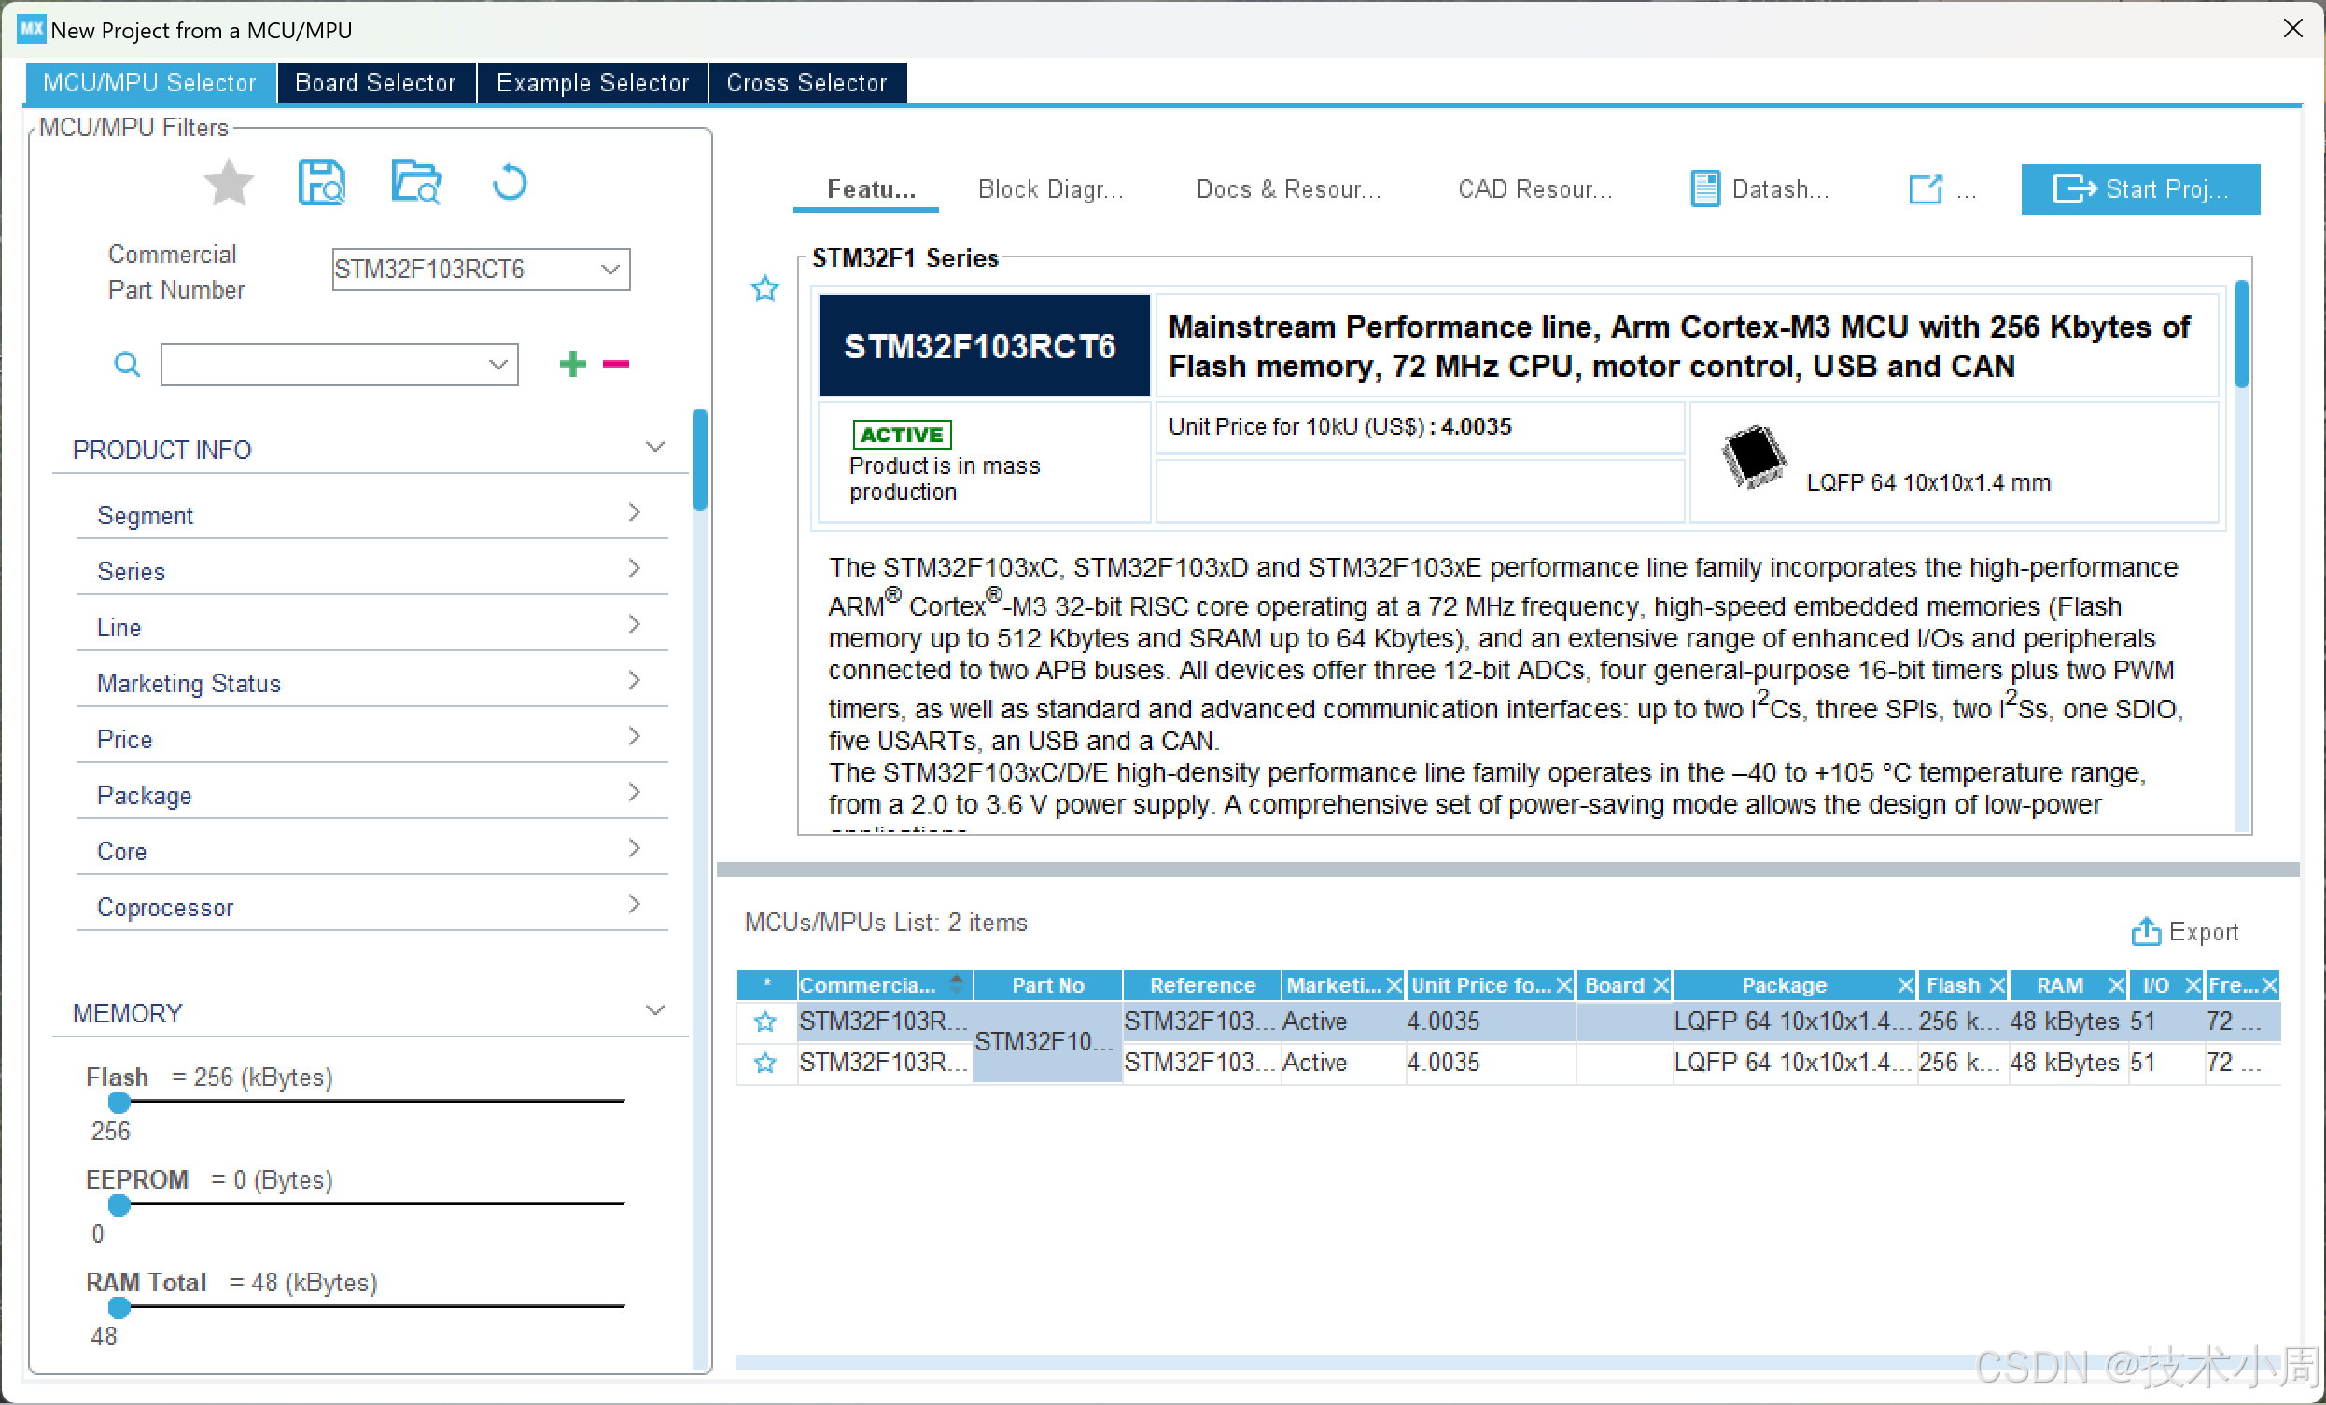Switch to the Board Selector tab
The image size is (2326, 1405).
point(375,83)
